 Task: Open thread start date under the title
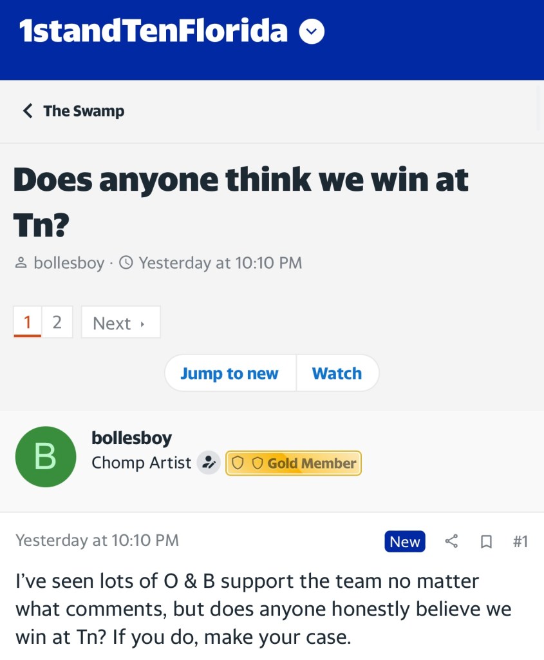(220, 263)
